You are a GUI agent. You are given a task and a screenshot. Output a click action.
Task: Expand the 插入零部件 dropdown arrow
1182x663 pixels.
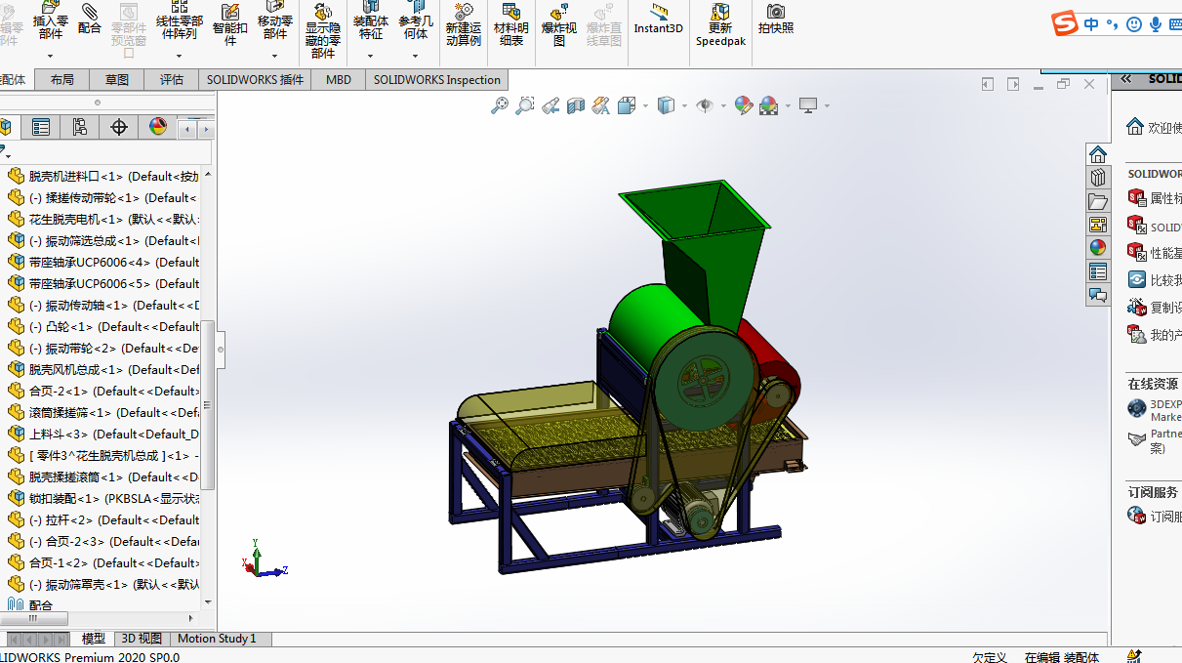[x=51, y=56]
